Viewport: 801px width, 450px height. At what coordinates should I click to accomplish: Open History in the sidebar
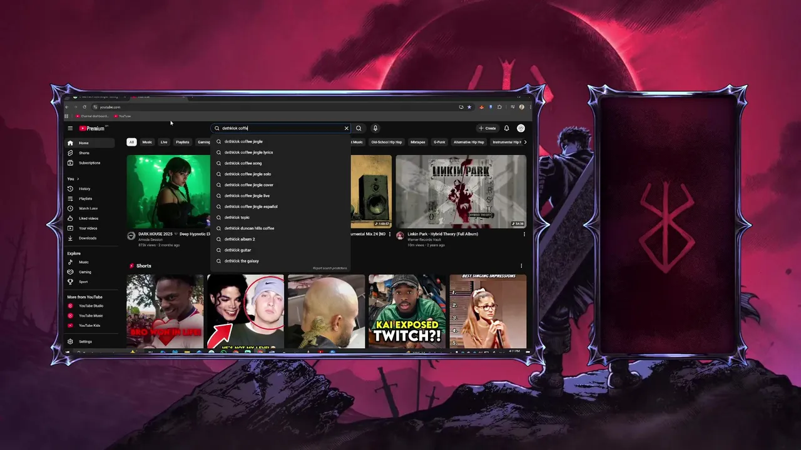[90, 189]
